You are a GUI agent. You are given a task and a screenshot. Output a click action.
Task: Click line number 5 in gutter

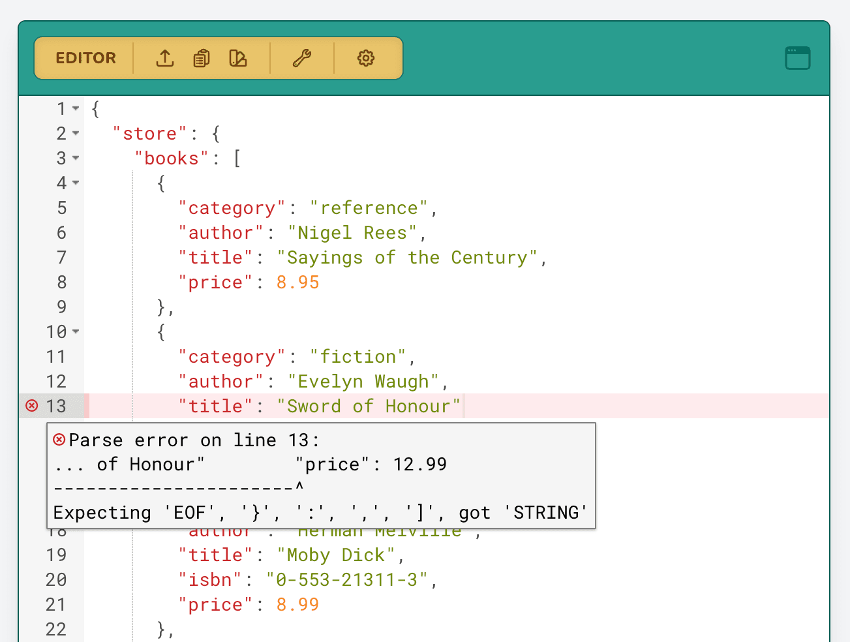pyautogui.click(x=62, y=208)
